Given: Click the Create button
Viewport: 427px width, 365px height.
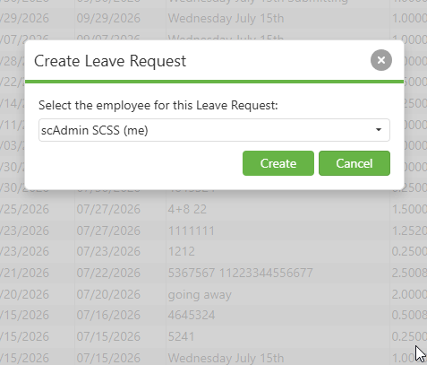Looking at the screenshot, I should 278,163.
